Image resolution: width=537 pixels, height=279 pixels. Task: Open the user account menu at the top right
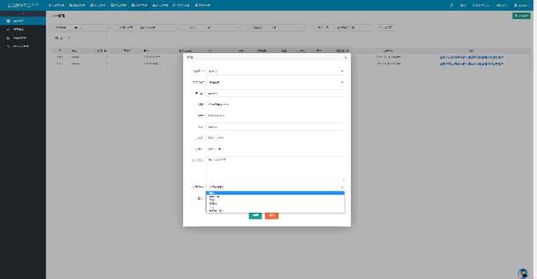(x=521, y=5)
